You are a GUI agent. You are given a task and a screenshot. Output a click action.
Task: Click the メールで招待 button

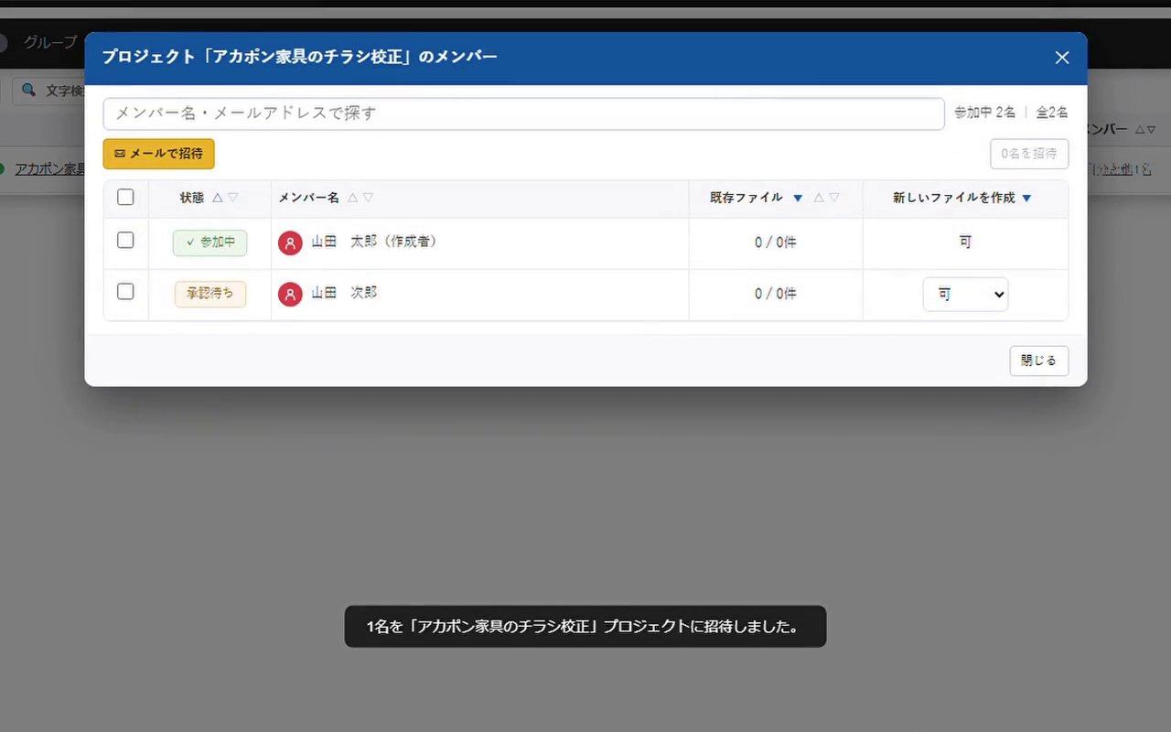pyautogui.click(x=159, y=154)
